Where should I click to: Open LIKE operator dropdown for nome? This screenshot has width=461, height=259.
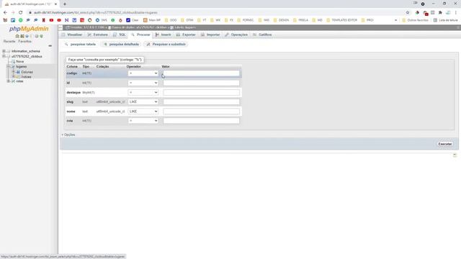pos(143,112)
